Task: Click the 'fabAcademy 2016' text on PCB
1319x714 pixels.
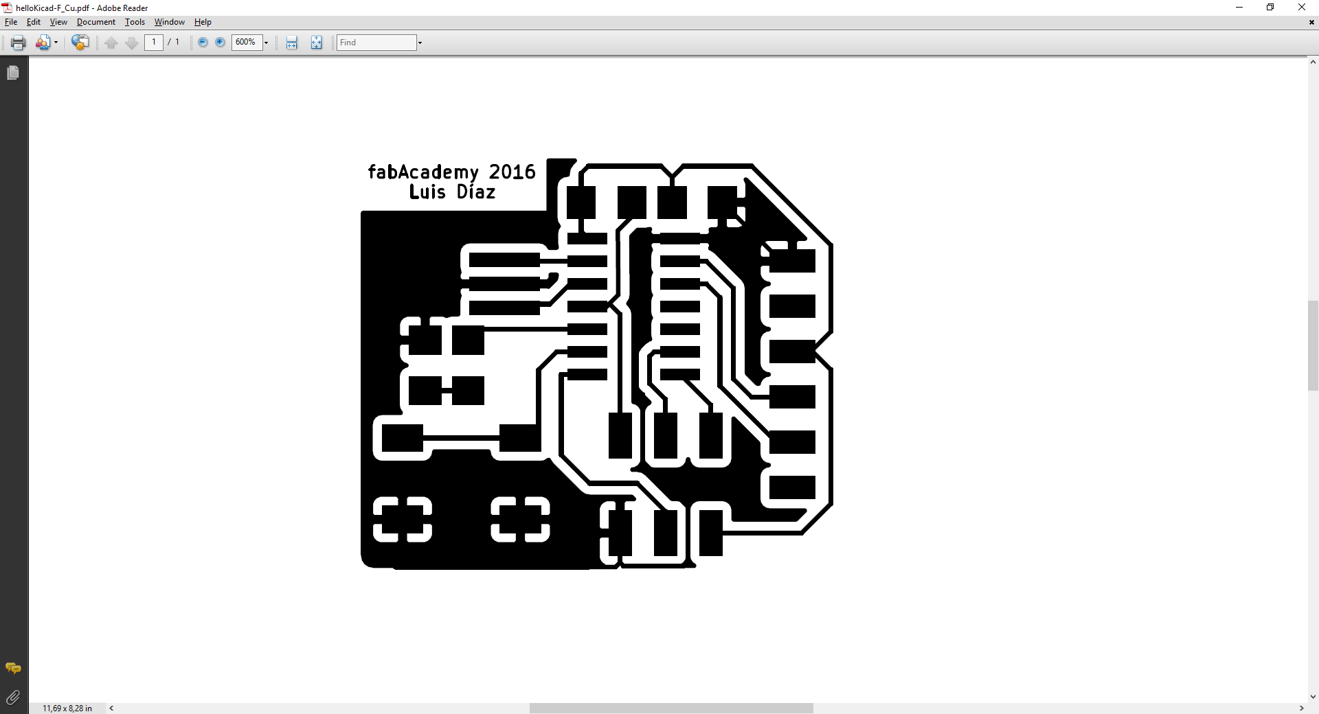Action: [x=451, y=172]
